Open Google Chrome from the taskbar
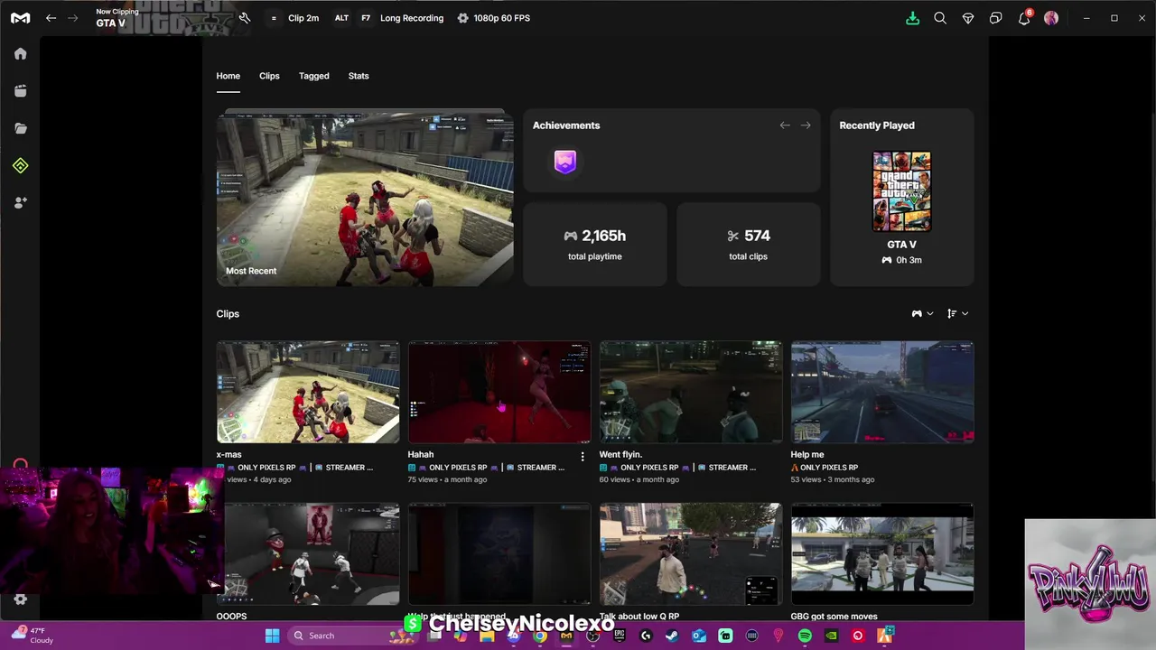The image size is (1156, 650). 540,636
